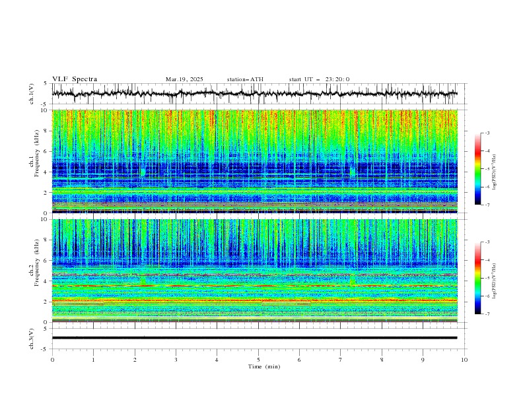Click time axis tick label '1'
Screen dimensions: 523x404
point(93,360)
